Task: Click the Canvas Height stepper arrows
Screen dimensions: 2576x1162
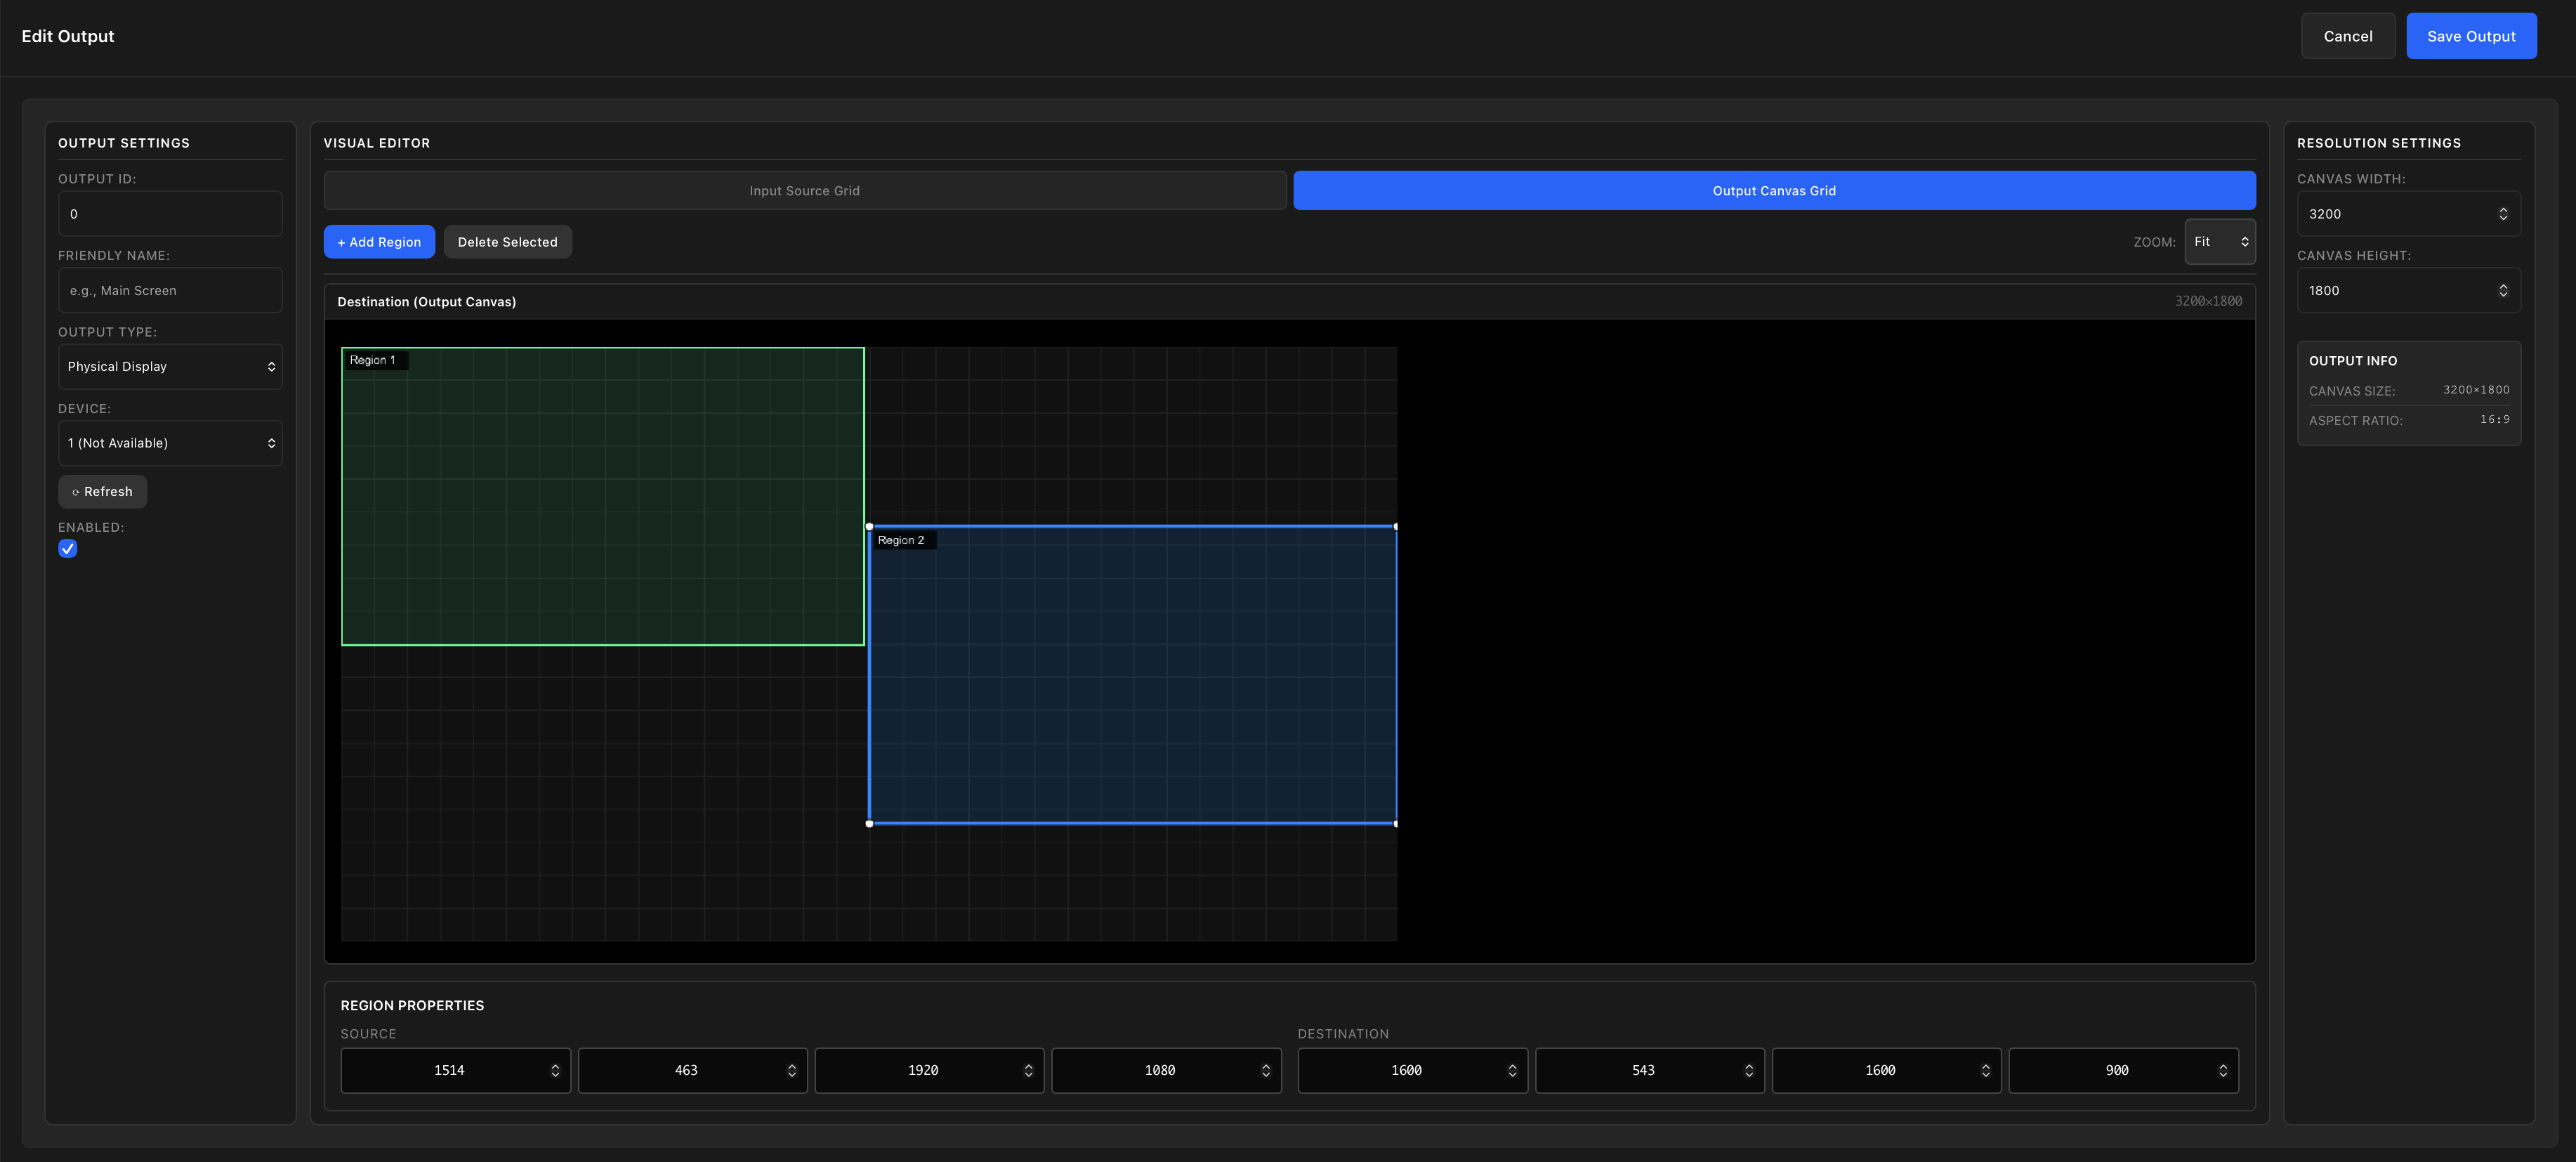Action: tap(2503, 290)
